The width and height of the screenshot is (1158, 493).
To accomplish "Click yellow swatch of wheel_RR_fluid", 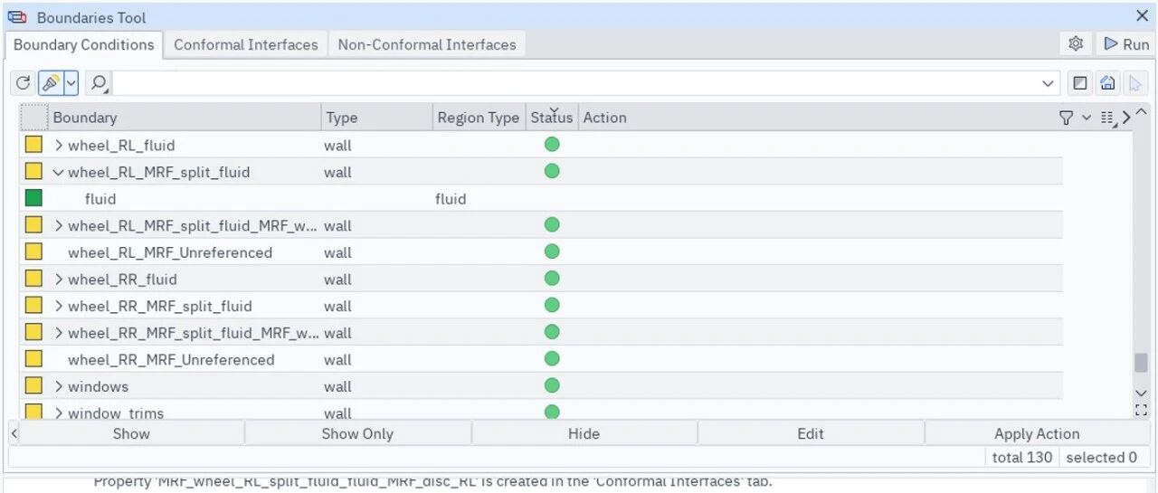I will pyautogui.click(x=33, y=279).
